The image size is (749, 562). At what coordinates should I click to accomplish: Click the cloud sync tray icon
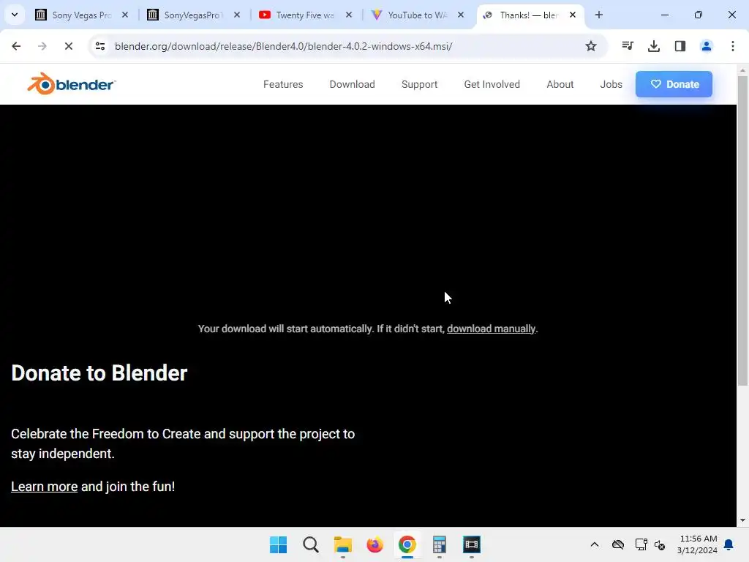coord(618,544)
